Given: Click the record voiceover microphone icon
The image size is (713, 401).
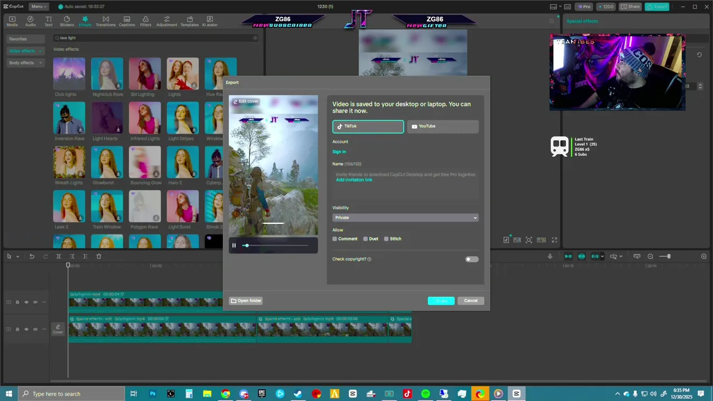Looking at the screenshot, I should click(x=550, y=256).
